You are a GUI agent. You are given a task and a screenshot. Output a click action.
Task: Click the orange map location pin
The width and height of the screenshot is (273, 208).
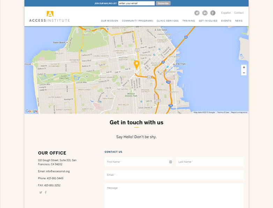[x=136, y=64]
